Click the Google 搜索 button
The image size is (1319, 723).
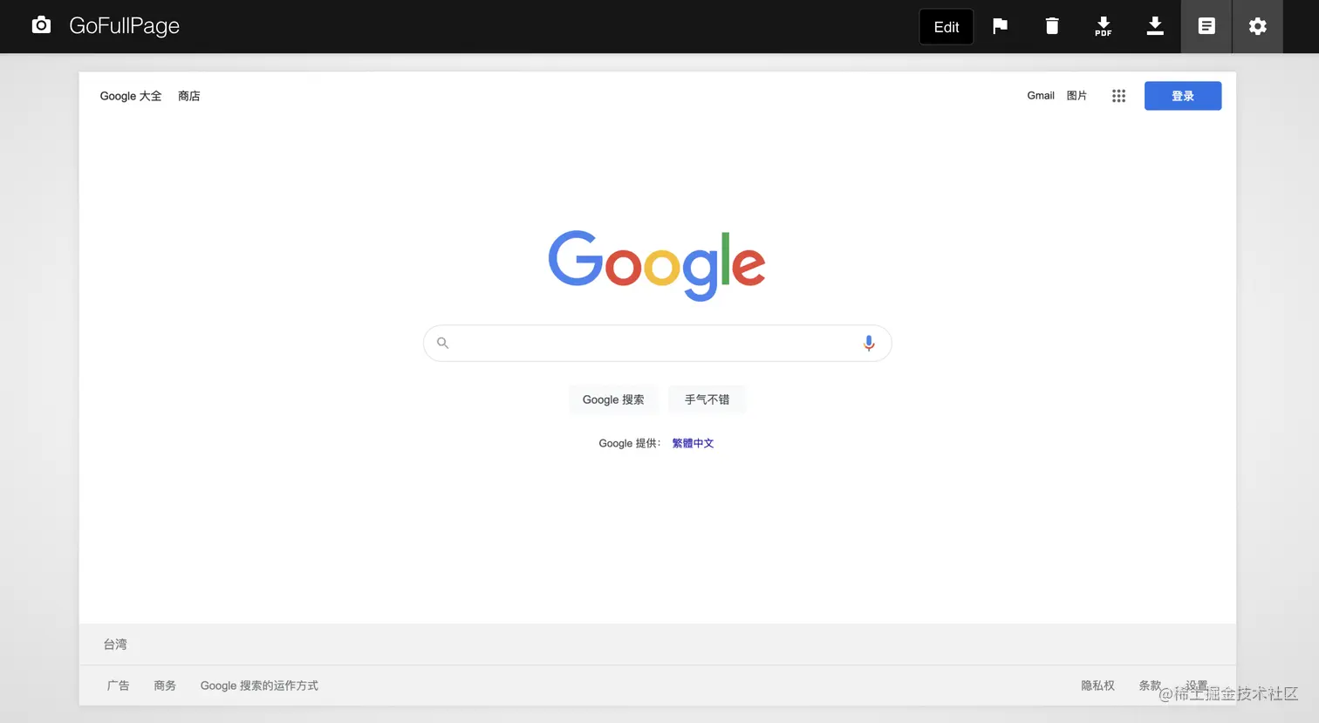pos(613,399)
